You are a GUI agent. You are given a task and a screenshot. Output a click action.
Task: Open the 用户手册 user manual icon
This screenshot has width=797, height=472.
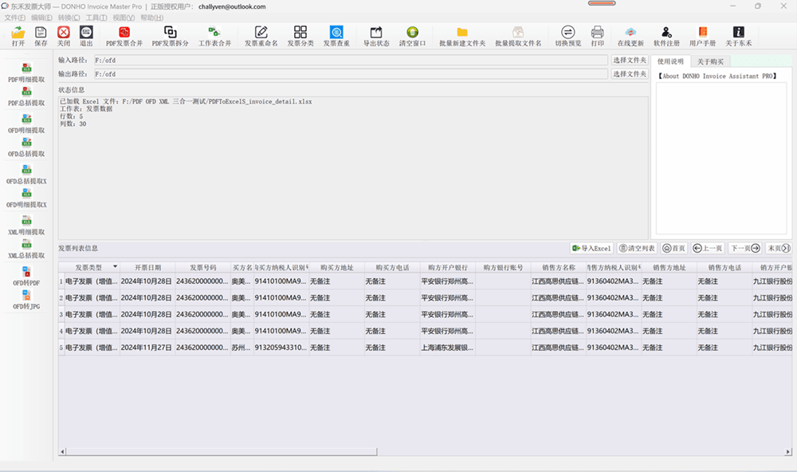click(x=702, y=36)
